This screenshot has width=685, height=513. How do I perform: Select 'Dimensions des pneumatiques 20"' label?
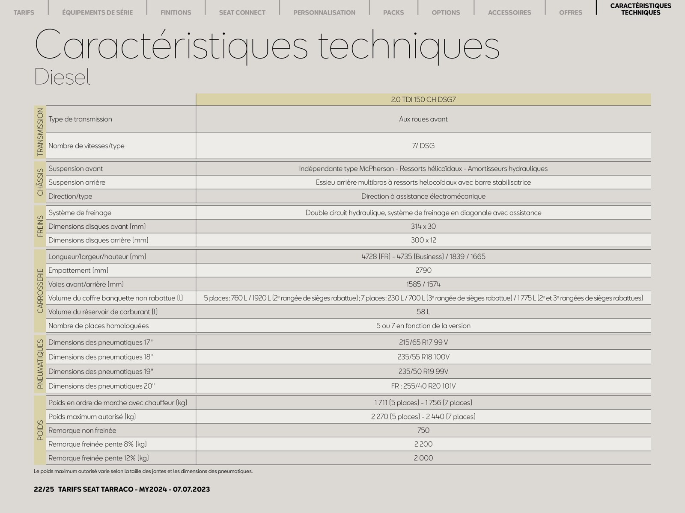(x=101, y=386)
